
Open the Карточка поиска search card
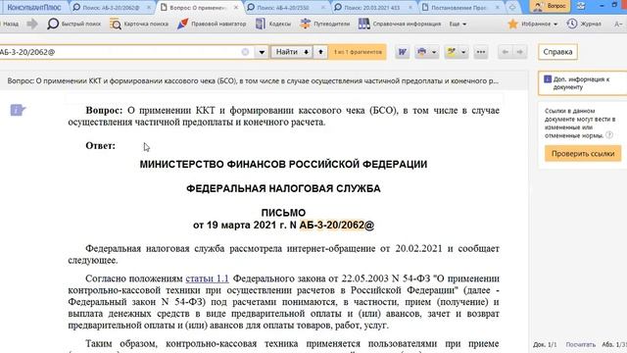(139, 24)
